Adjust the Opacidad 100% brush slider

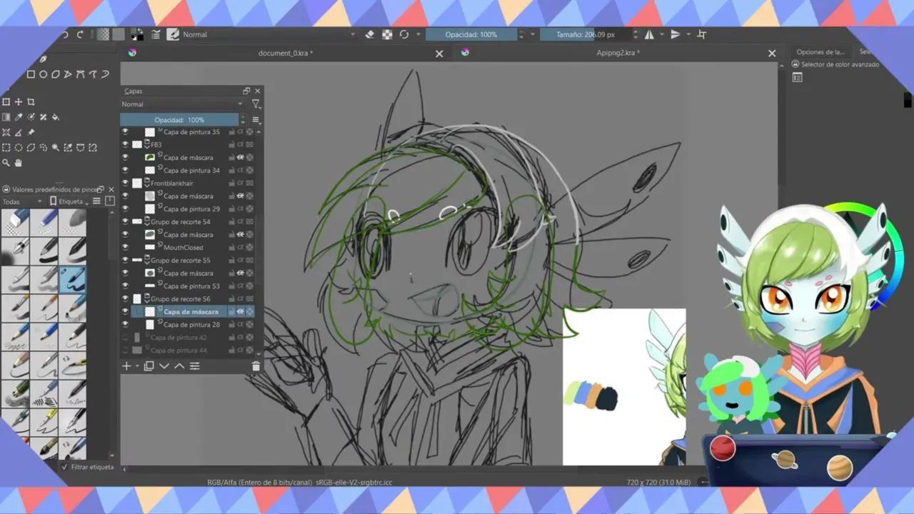471,34
